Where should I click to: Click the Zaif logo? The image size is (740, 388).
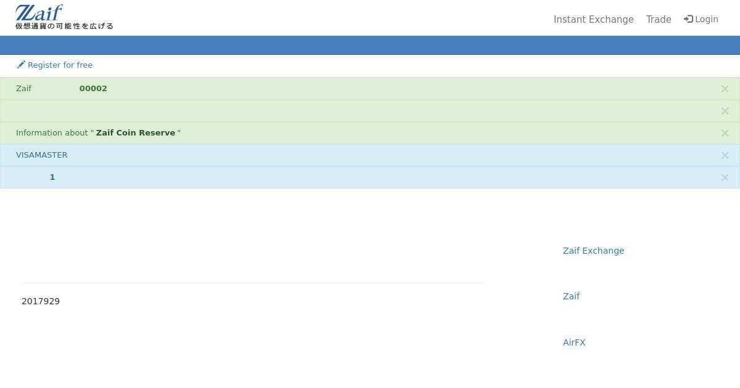[x=64, y=17]
